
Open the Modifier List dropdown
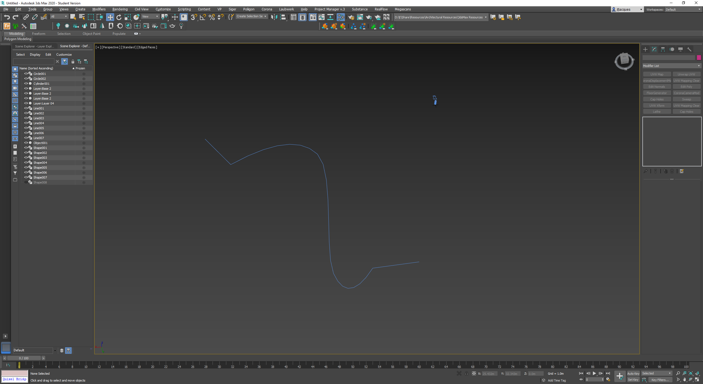[672, 66]
